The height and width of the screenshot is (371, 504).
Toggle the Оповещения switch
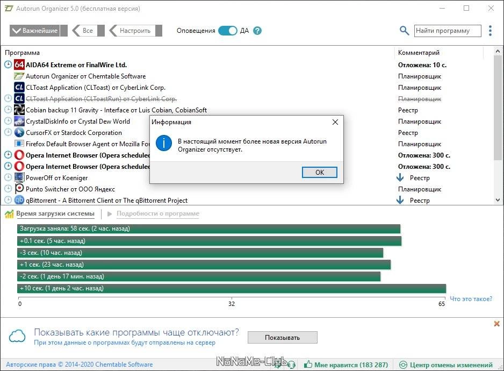tap(228, 31)
